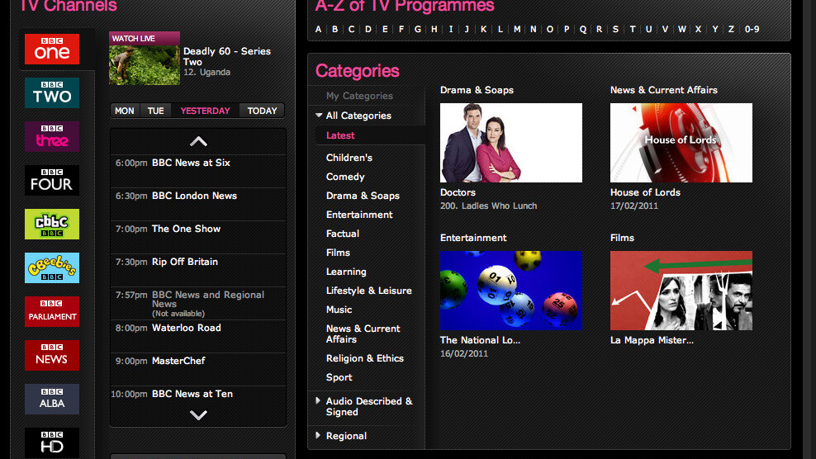This screenshot has width=816, height=459.
Task: Click the M letter in A-Z
Action: [x=517, y=29]
